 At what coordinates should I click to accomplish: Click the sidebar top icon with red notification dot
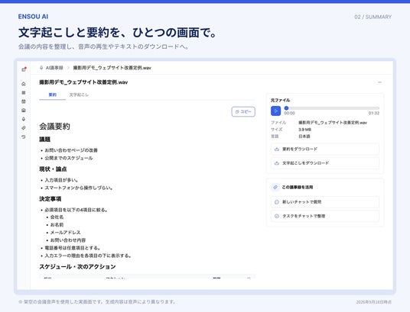[24, 69]
